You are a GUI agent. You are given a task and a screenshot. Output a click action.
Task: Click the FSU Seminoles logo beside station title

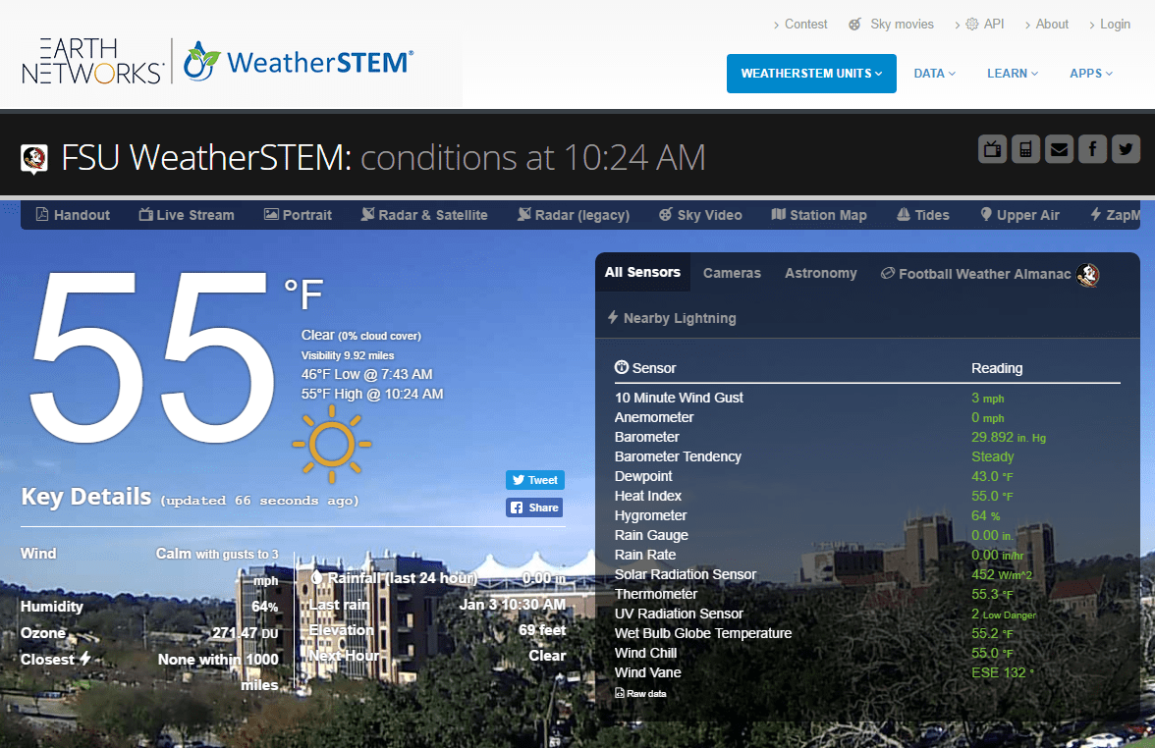(x=33, y=158)
